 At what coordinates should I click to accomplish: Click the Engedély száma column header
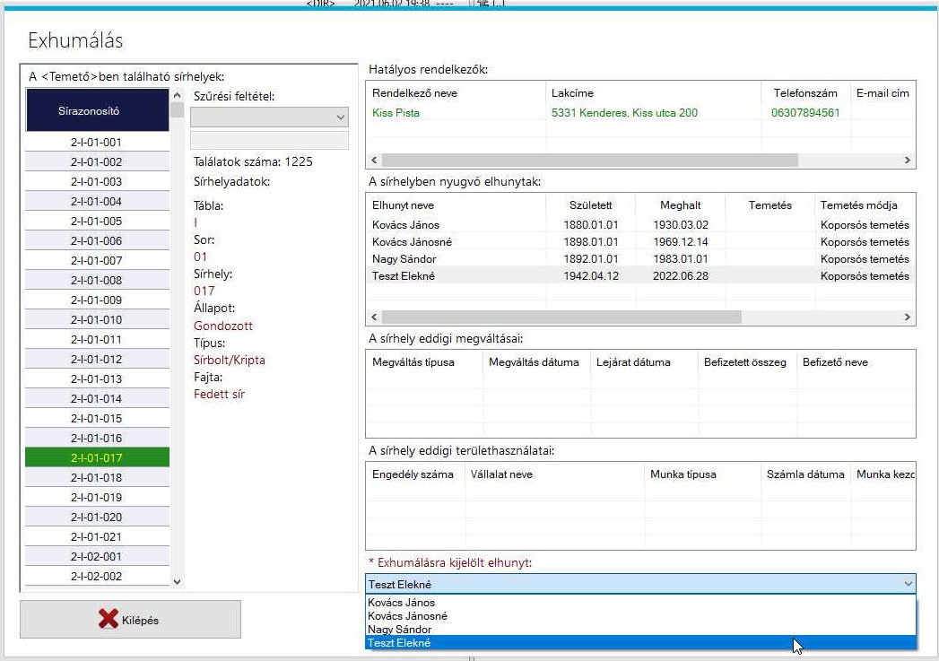coord(413,474)
